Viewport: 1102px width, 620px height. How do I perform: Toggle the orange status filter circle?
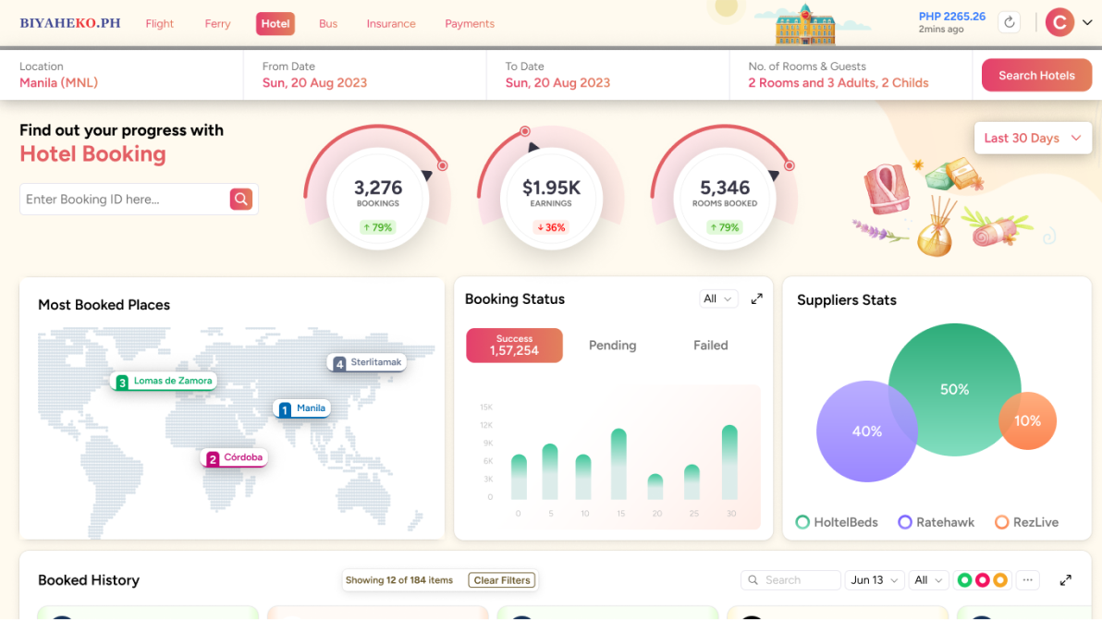[x=999, y=580]
